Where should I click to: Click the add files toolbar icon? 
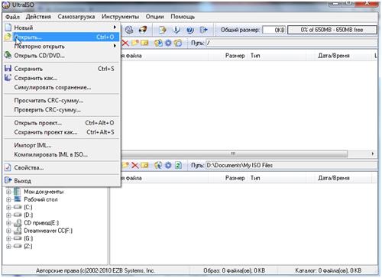(x=162, y=30)
